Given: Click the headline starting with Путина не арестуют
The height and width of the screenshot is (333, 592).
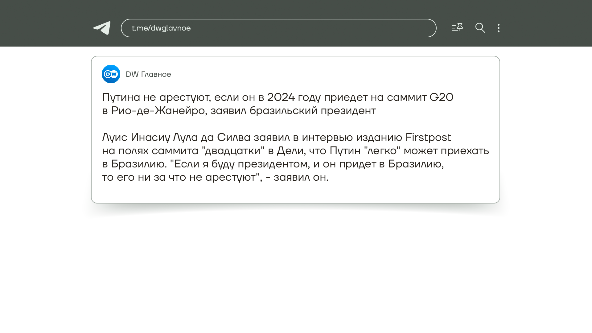Looking at the screenshot, I should 156,97.
